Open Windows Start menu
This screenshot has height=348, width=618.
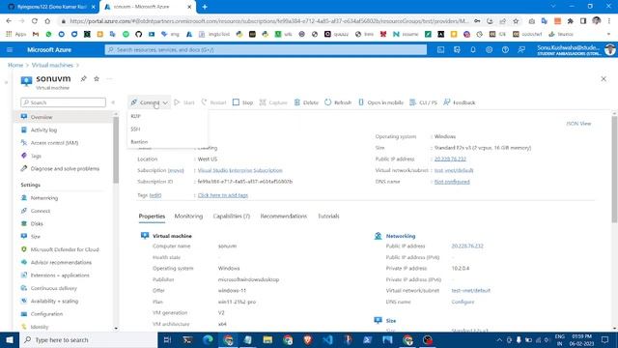pos(10,339)
